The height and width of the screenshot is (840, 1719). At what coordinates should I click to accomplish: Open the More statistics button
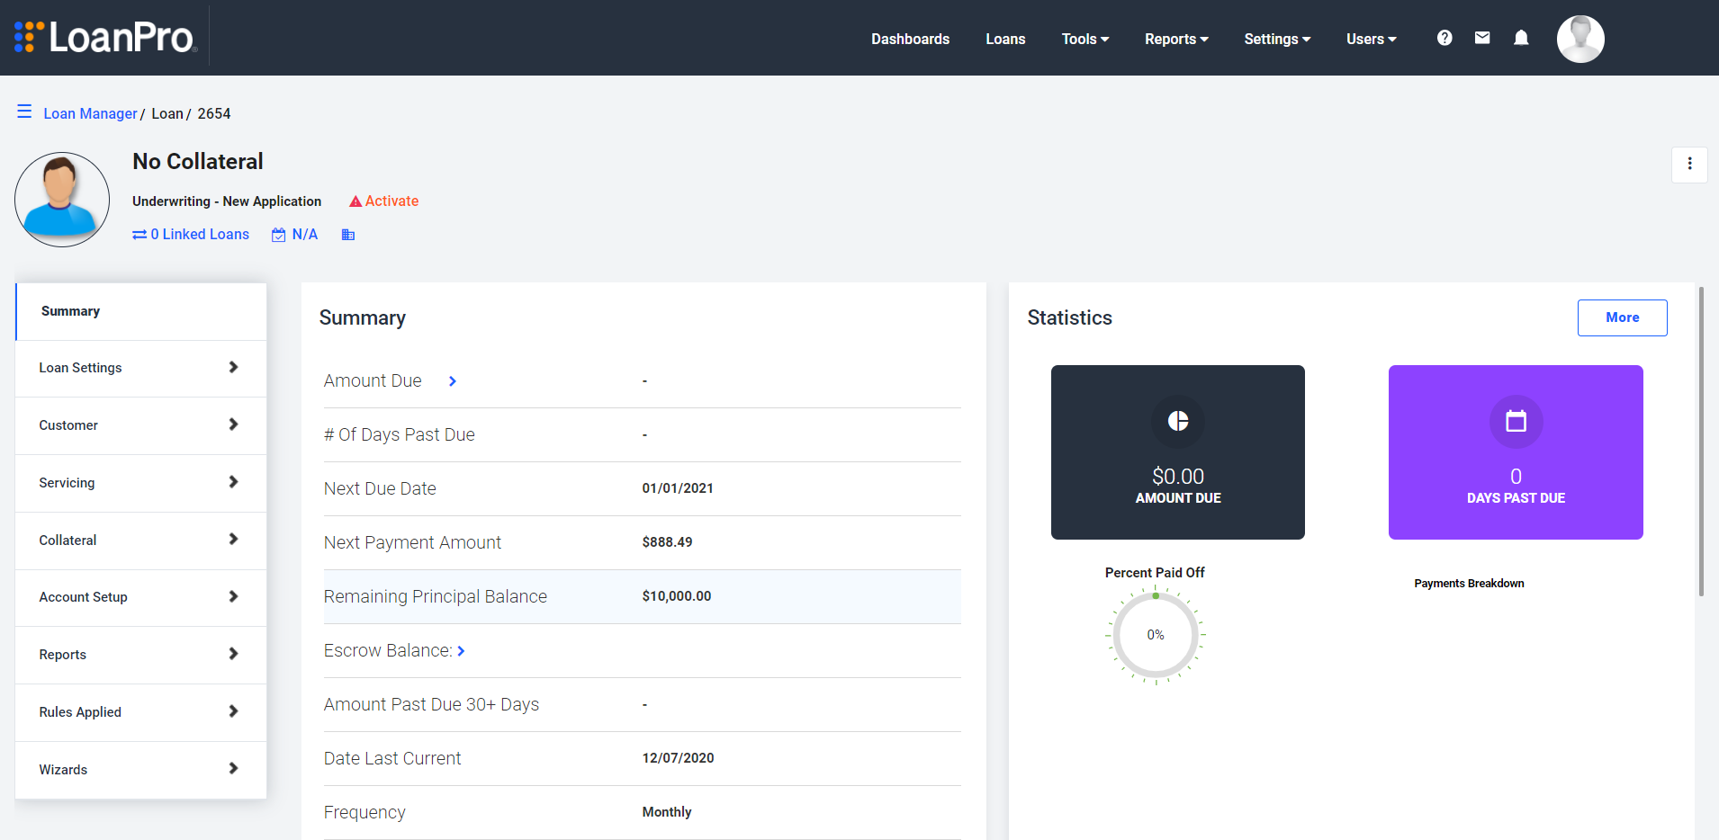tap(1621, 317)
